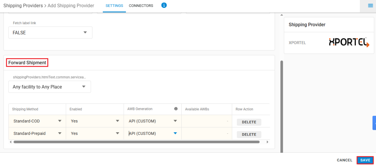Click the horizontal scrollbar left arrow
The width and height of the screenshot is (376, 166).
coord(11,142)
